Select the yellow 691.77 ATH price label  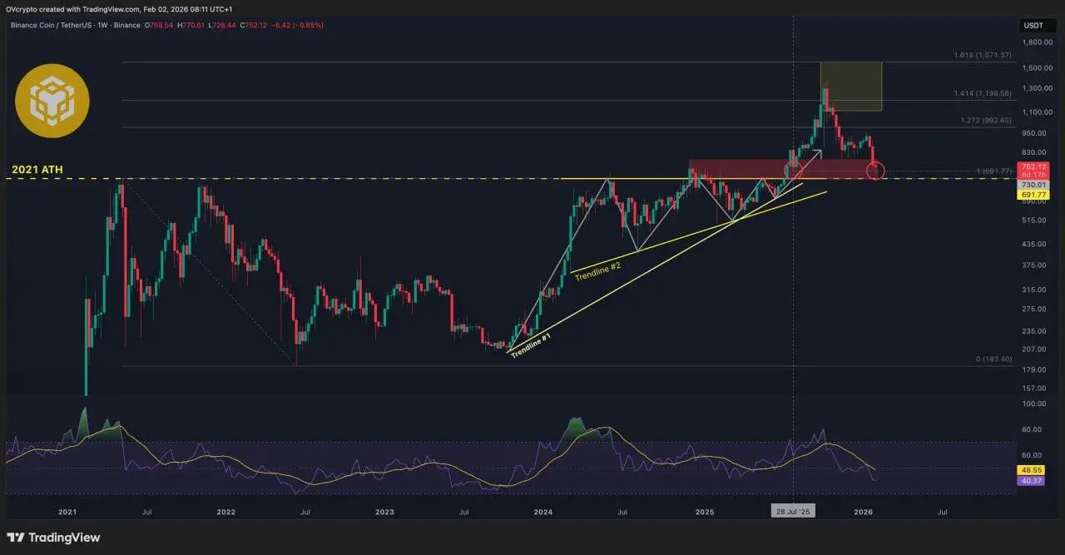click(1032, 193)
